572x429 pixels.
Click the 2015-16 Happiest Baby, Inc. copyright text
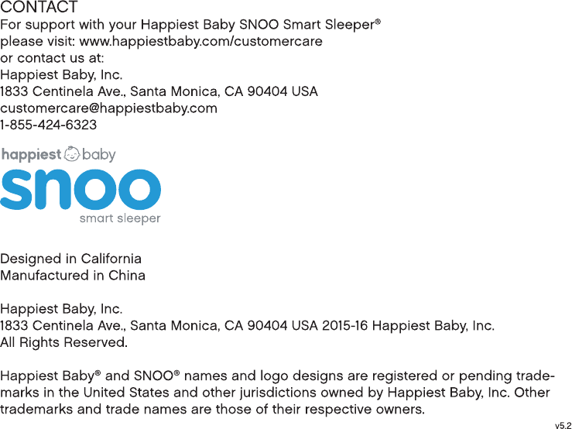[x=408, y=326]
